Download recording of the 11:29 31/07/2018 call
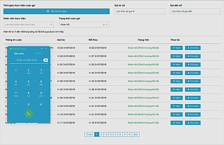 [x=193, y=106]
